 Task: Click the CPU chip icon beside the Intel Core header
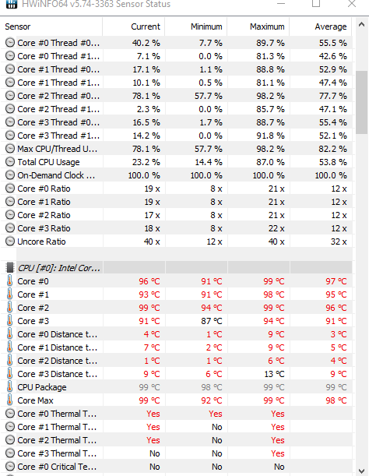[9, 268]
